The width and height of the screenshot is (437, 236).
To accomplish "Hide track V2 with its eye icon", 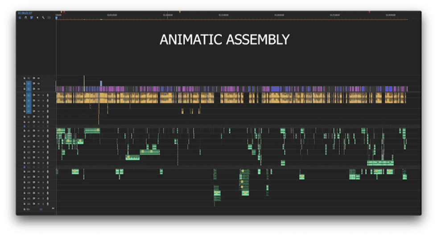I will point(38,84).
